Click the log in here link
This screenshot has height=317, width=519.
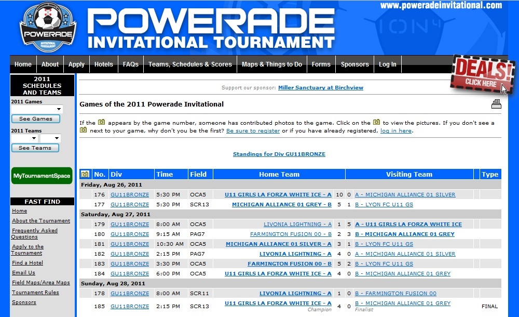point(396,130)
